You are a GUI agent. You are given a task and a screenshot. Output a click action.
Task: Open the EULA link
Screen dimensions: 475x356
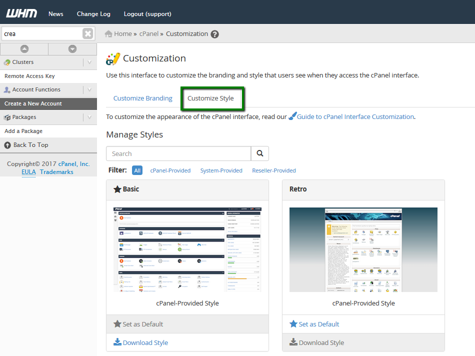(28, 172)
